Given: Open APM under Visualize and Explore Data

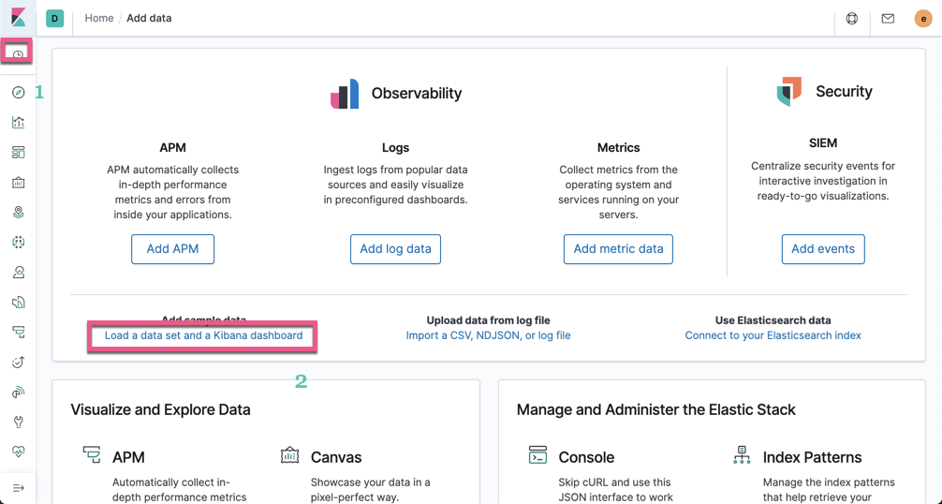Looking at the screenshot, I should (x=128, y=457).
